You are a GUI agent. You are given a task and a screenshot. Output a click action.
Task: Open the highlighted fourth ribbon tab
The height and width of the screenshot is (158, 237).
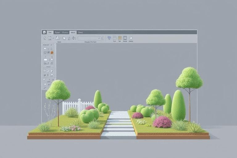click(x=73, y=32)
